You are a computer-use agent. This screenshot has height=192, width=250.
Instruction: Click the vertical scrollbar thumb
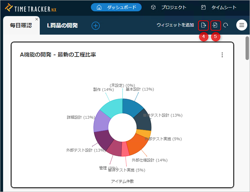coord(247,48)
